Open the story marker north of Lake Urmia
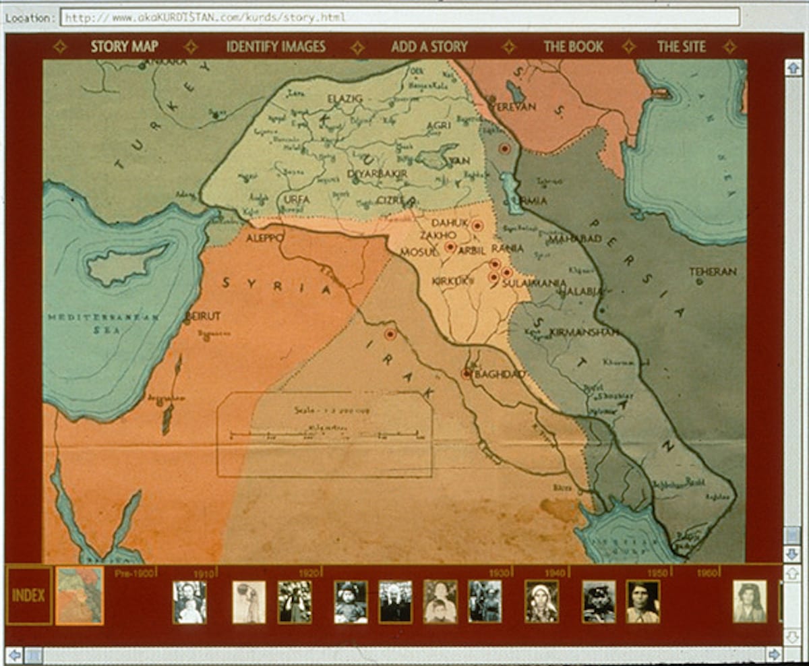Viewport: 809px width, 666px height. point(504,148)
